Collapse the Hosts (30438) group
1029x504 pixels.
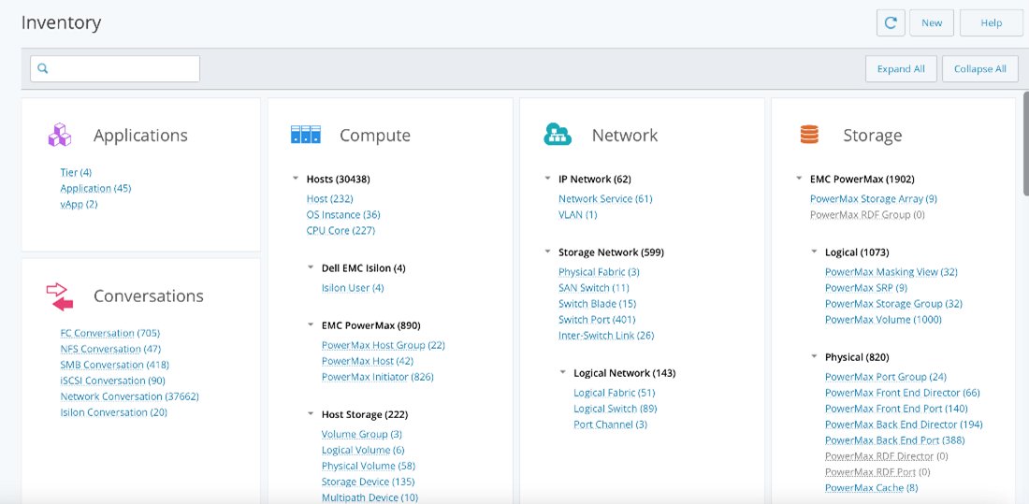[296, 179]
